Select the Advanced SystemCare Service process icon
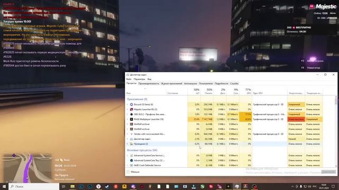This screenshot has height=190, width=339. (131, 156)
